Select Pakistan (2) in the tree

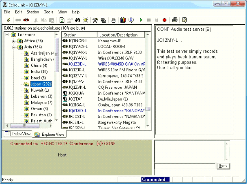pyautogui.click(x=41, y=115)
